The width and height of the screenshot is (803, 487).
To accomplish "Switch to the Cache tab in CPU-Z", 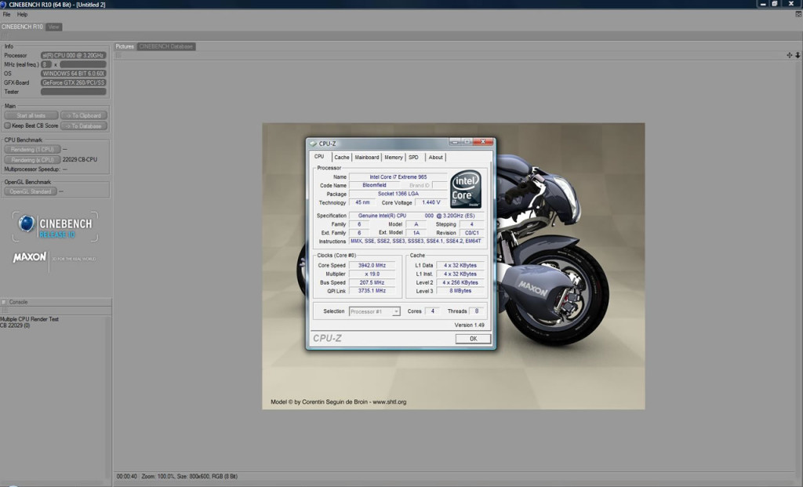I will [x=342, y=157].
